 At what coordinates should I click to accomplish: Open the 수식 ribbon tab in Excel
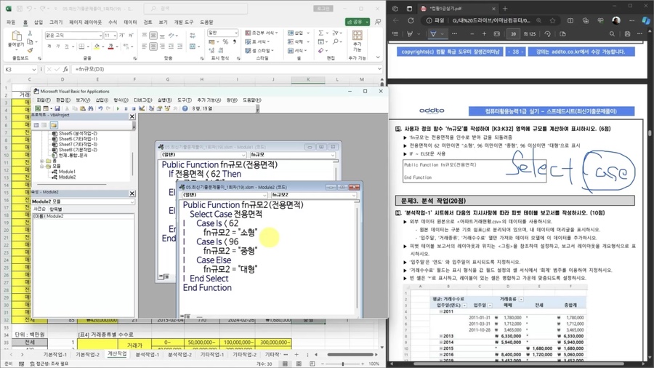coord(113,22)
